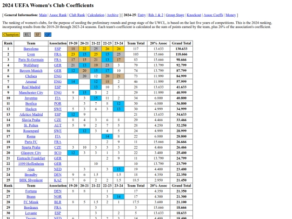Open the Rds 1 & 2 link
The width and height of the screenshot is (292, 219).
[x=156, y=15]
